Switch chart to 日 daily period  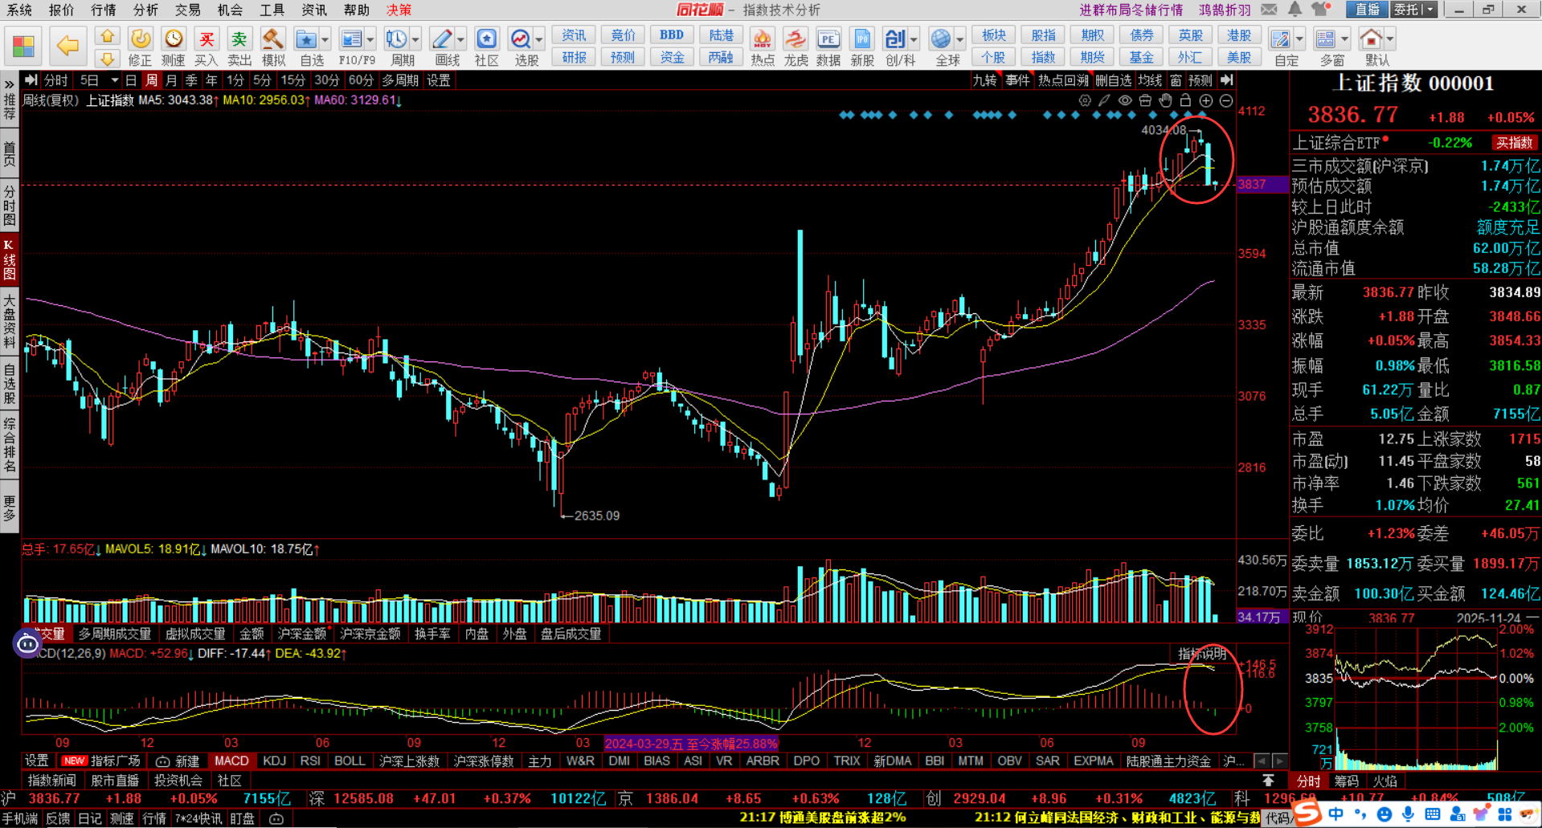click(131, 80)
